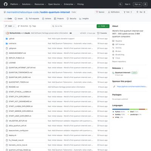Star this repository
Screen dimensions: 151x151
141,12
